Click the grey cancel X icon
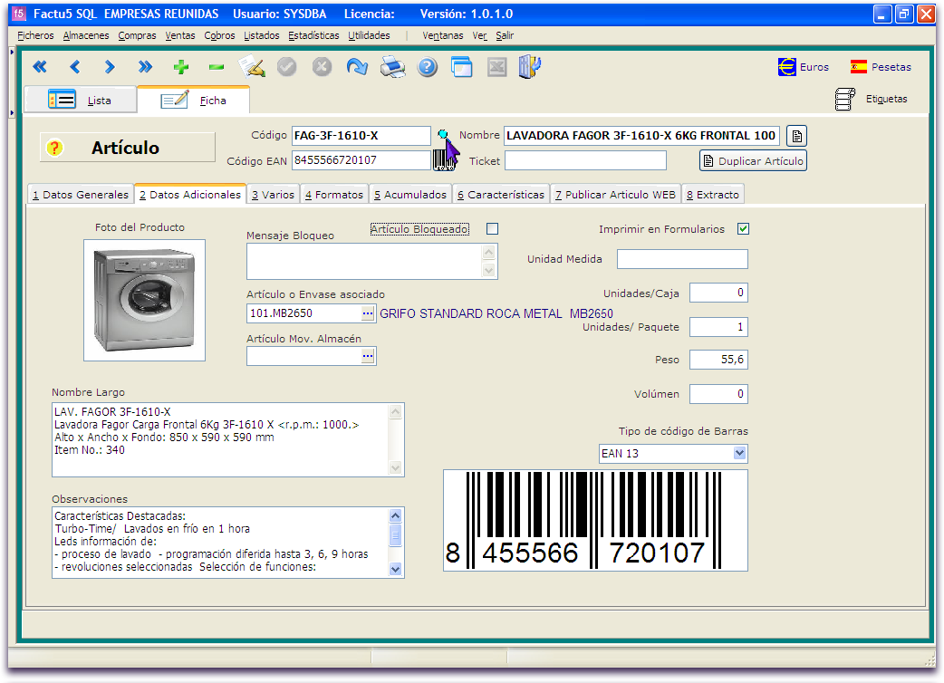This screenshot has width=944, height=683. pos(323,67)
